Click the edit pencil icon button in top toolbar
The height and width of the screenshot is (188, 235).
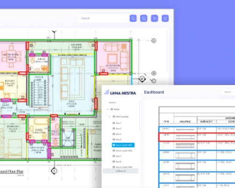(x=165, y=18)
